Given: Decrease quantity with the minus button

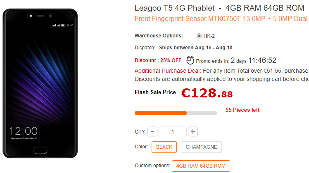Looking at the screenshot, I should [x=152, y=131].
